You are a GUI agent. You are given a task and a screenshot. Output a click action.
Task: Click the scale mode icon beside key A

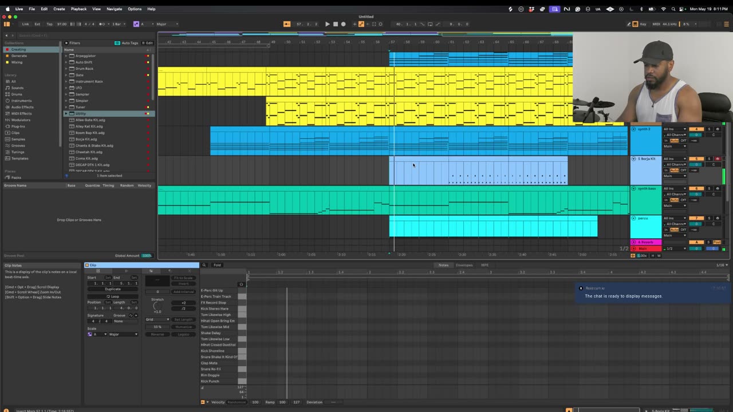136,24
